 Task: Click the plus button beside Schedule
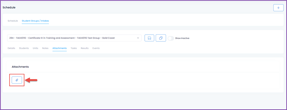(x=278, y=8)
